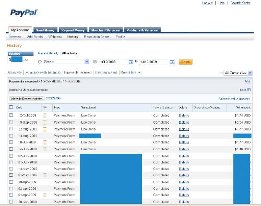Open note icon for 10-Jul-2009 payment
Viewport: 261px width, 206px height.
(45, 142)
